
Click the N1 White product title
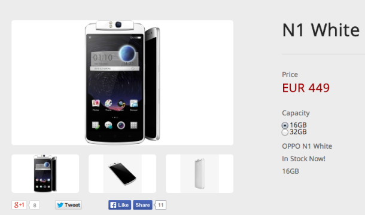coord(321,30)
